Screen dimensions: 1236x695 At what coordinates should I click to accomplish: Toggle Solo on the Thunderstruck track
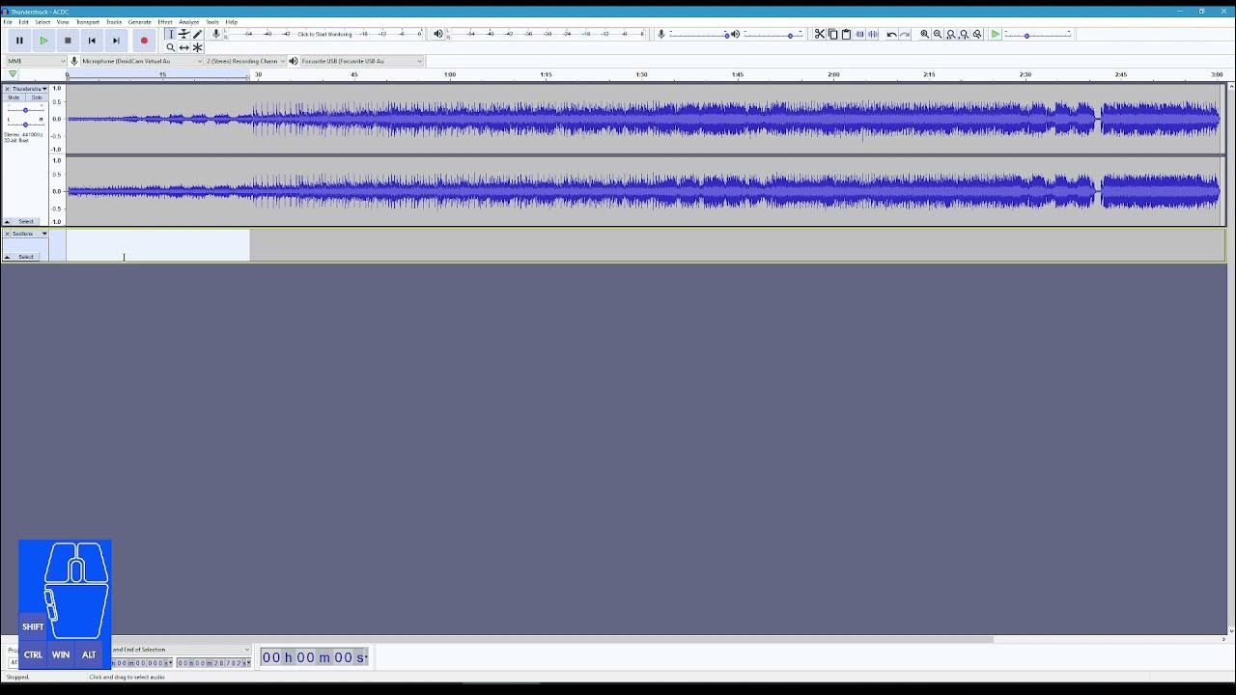[x=37, y=97]
